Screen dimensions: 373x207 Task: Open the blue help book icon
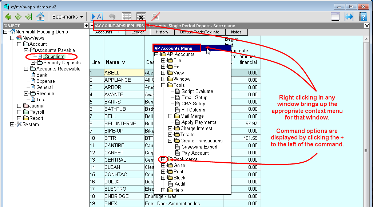[x=363, y=17]
